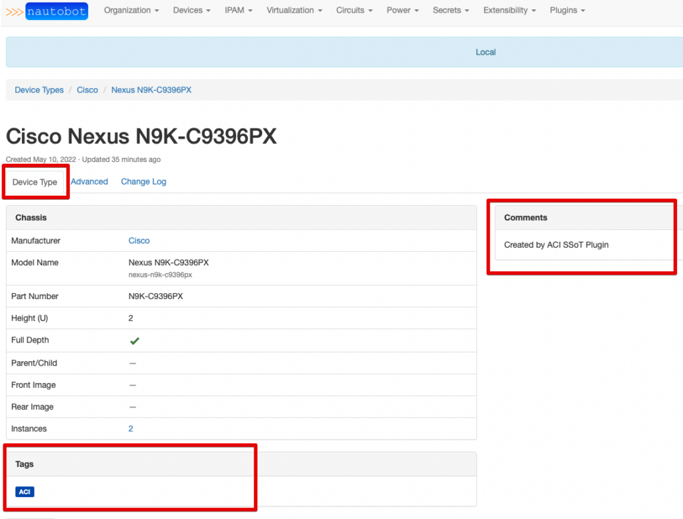Open the Change Log tab

[x=143, y=182]
